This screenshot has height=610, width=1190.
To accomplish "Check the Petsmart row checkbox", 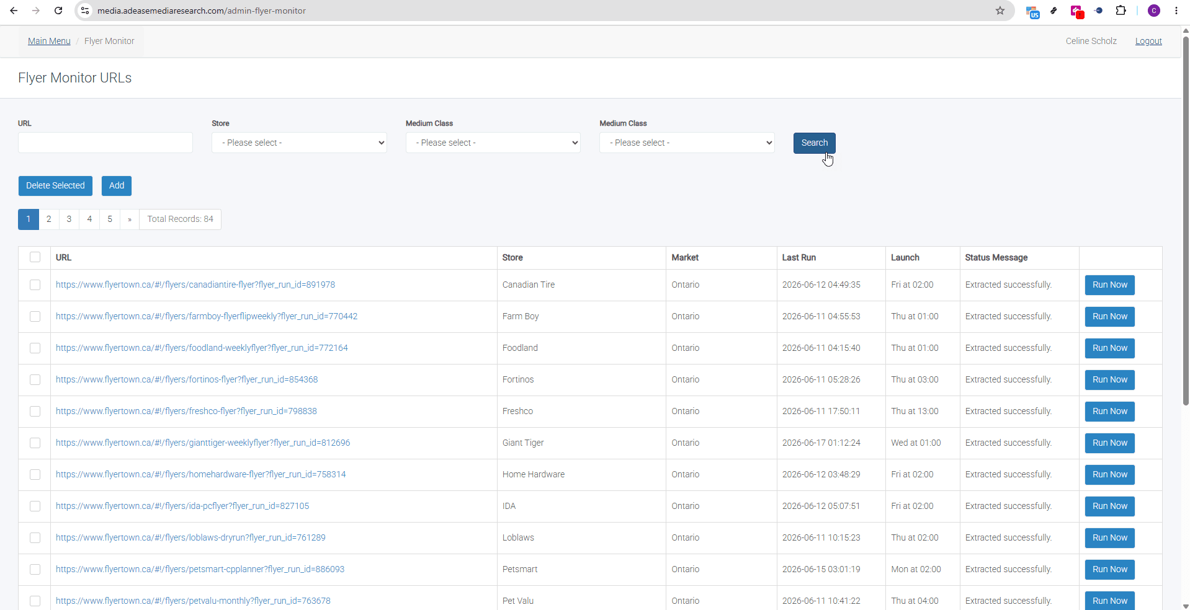I will click(x=35, y=569).
